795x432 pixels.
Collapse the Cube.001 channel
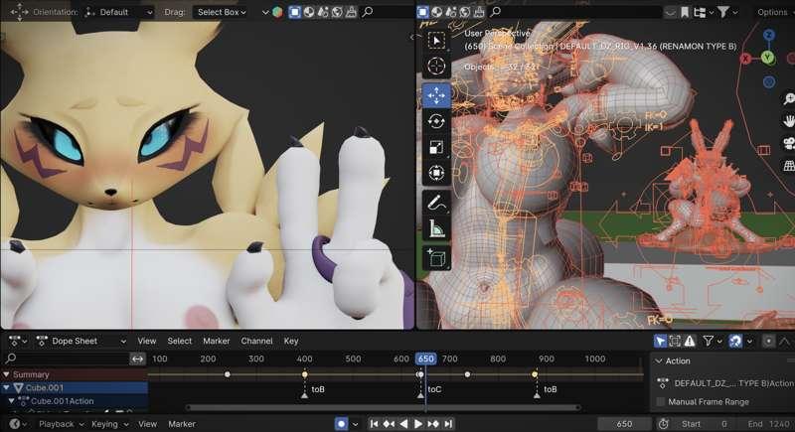(6, 388)
